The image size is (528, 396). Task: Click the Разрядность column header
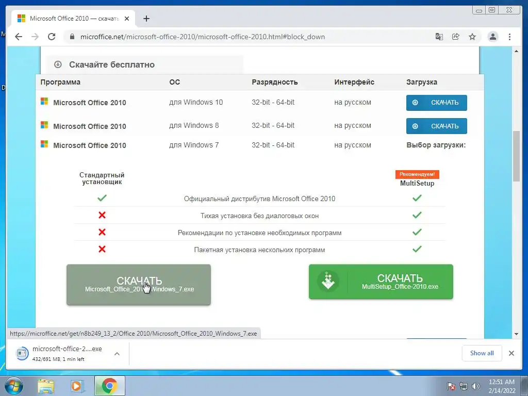click(275, 82)
